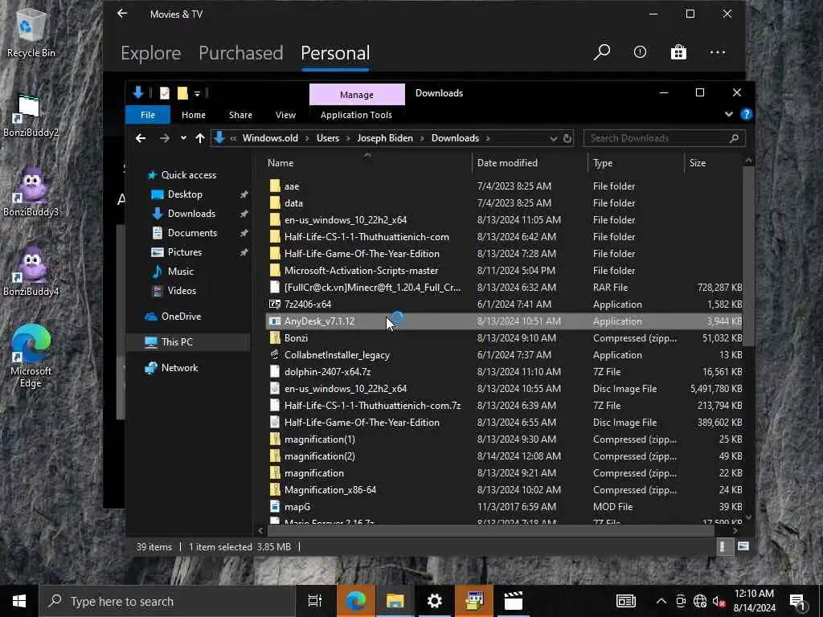Open the Home ribbon tab
The width and height of the screenshot is (823, 617).
[194, 115]
